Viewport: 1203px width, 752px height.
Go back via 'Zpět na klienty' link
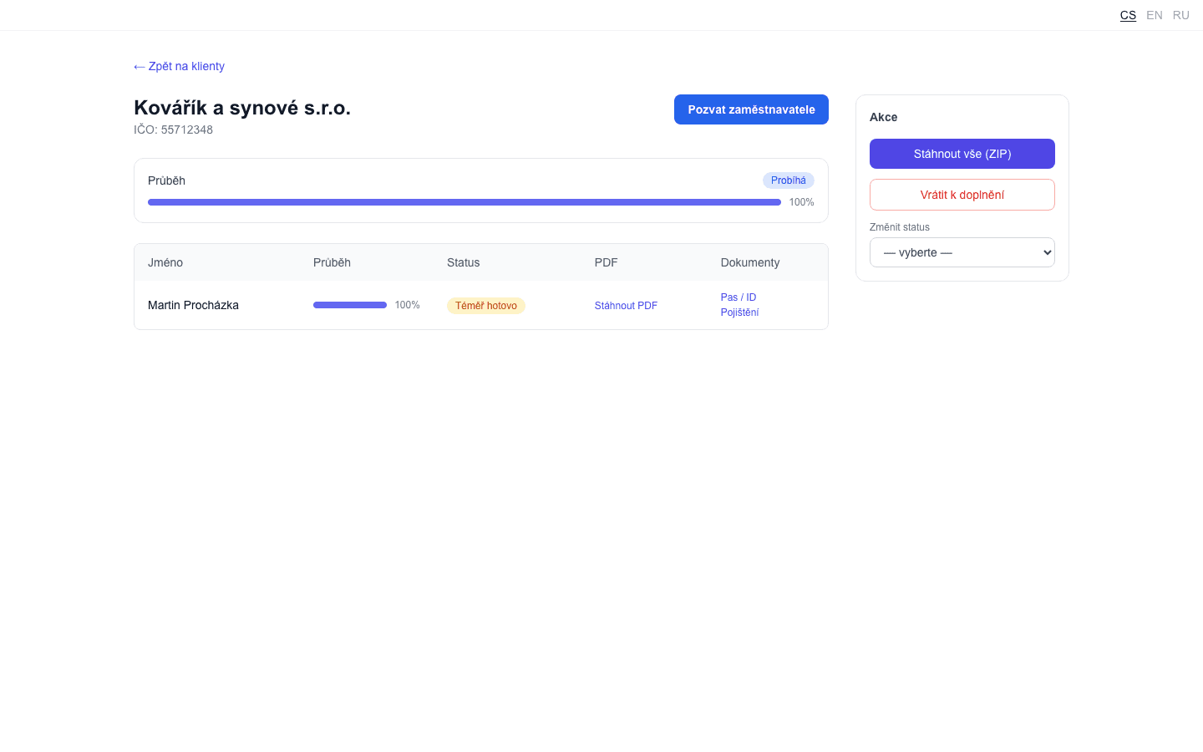pos(179,66)
